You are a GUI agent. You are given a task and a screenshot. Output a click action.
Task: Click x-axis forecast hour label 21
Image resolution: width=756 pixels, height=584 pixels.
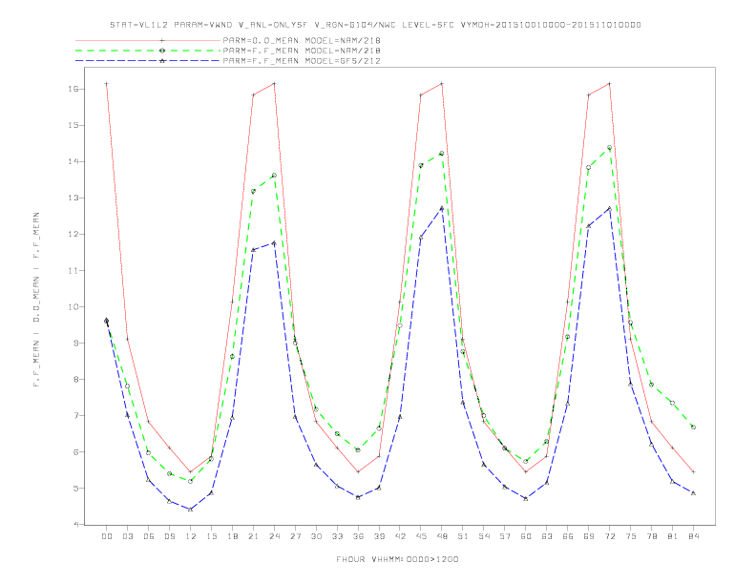pyautogui.click(x=253, y=536)
